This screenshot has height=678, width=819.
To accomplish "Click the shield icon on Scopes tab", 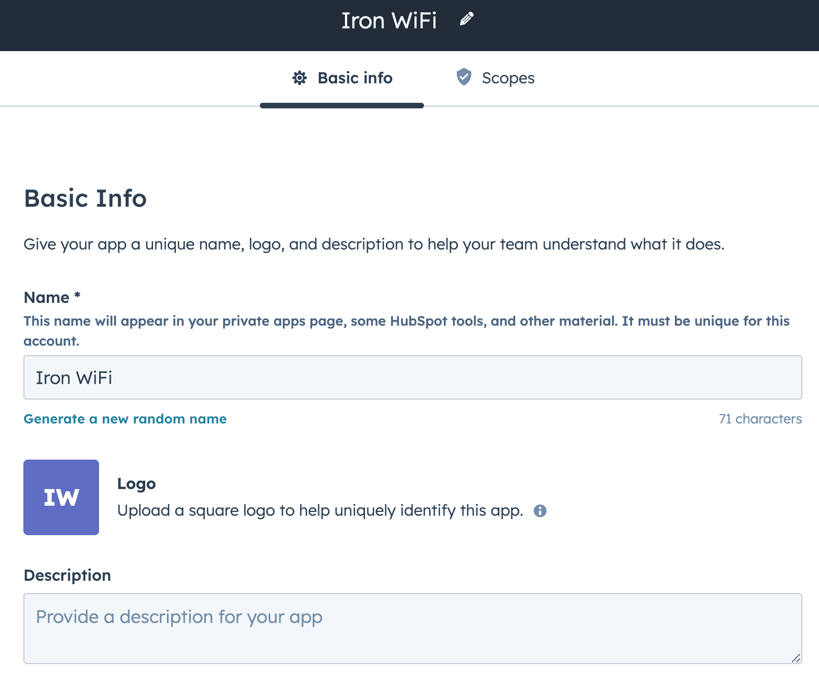I will (x=464, y=77).
